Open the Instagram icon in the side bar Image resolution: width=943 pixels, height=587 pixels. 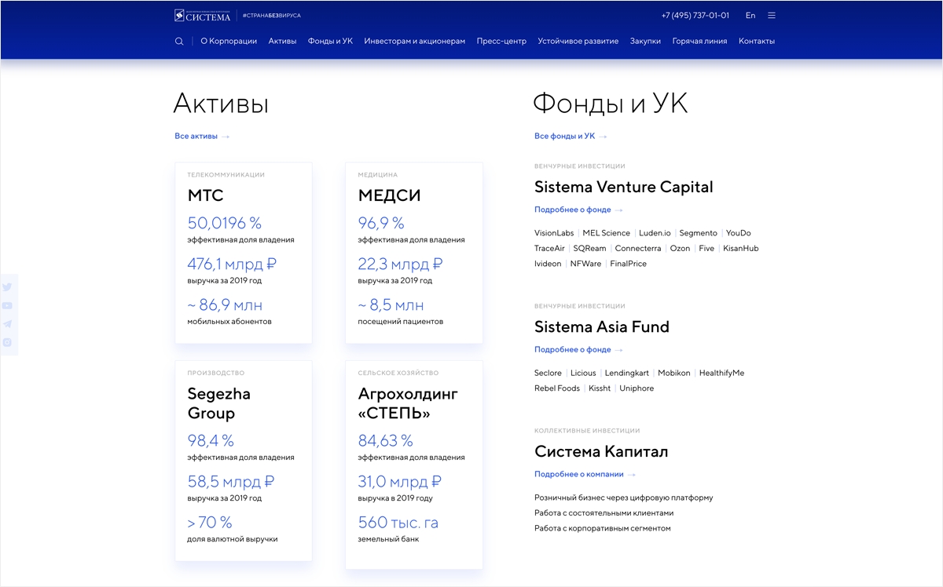tap(7, 342)
